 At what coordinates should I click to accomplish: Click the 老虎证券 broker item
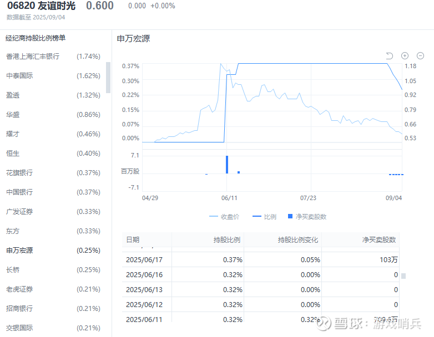20,289
